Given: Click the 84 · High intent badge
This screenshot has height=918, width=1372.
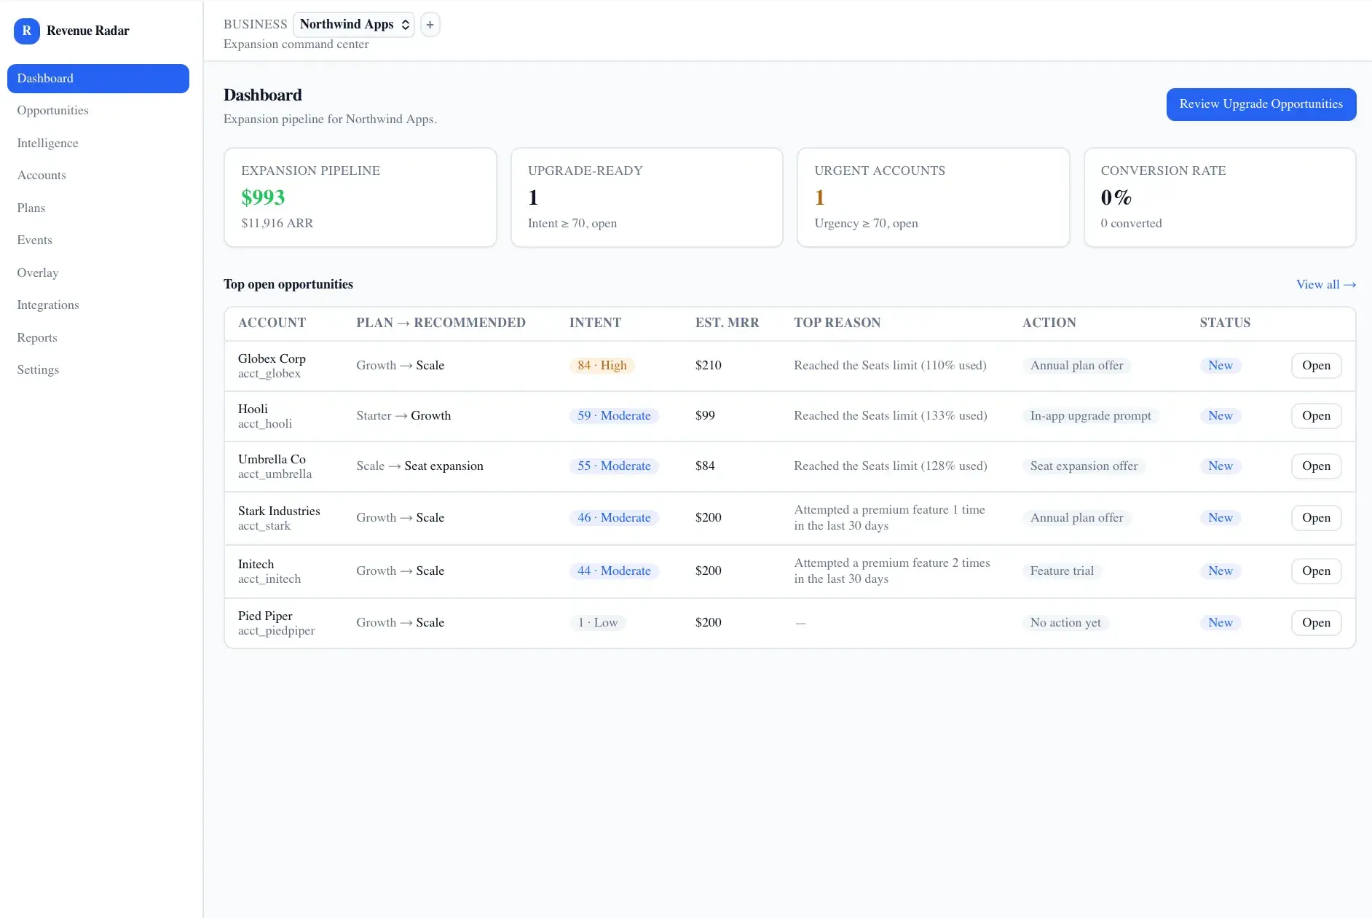Looking at the screenshot, I should pos(602,366).
